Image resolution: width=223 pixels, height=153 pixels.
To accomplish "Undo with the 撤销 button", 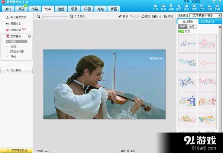I will 123,16.
